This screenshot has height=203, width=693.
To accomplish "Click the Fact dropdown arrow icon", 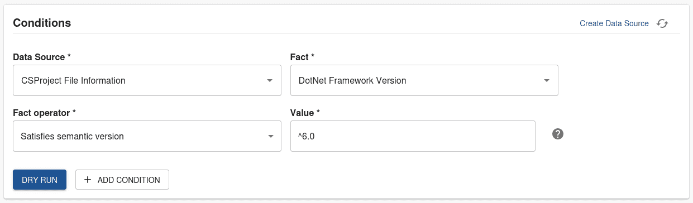I will pos(547,80).
